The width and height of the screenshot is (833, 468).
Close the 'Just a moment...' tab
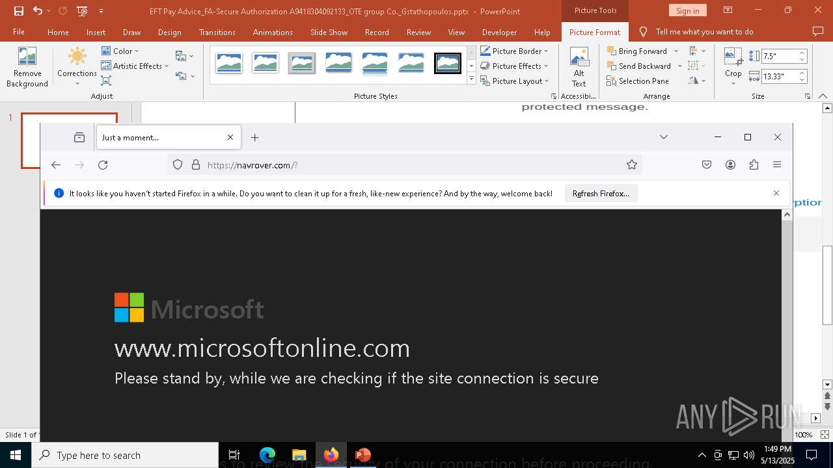(230, 137)
